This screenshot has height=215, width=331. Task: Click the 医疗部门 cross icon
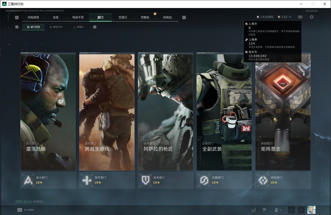click(x=87, y=180)
